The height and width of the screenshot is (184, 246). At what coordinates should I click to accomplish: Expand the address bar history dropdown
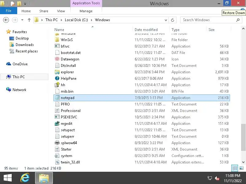click(166, 20)
